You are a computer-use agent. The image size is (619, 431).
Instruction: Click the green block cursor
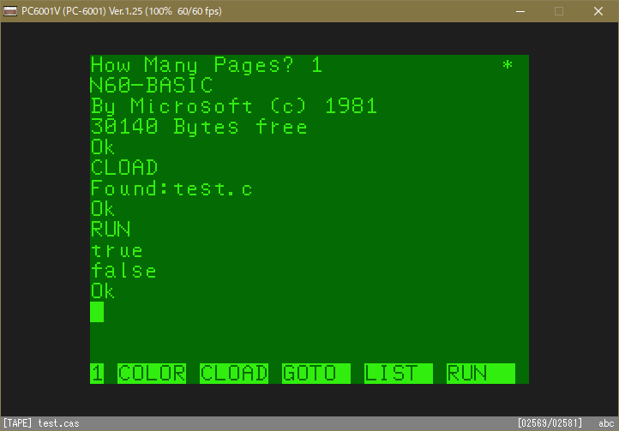[x=97, y=312]
